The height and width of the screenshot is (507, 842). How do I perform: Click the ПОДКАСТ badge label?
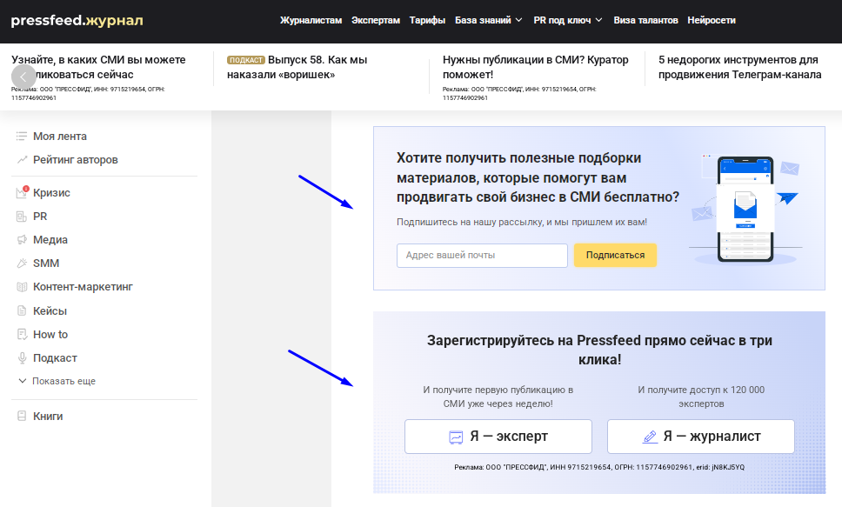coord(246,60)
